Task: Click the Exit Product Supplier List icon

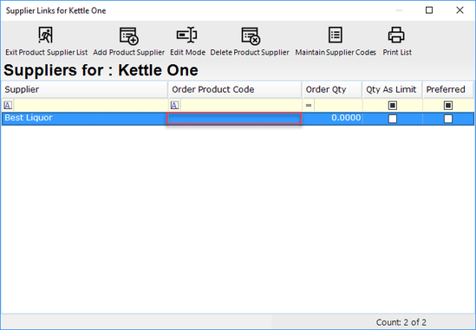Action: pyautogui.click(x=46, y=36)
